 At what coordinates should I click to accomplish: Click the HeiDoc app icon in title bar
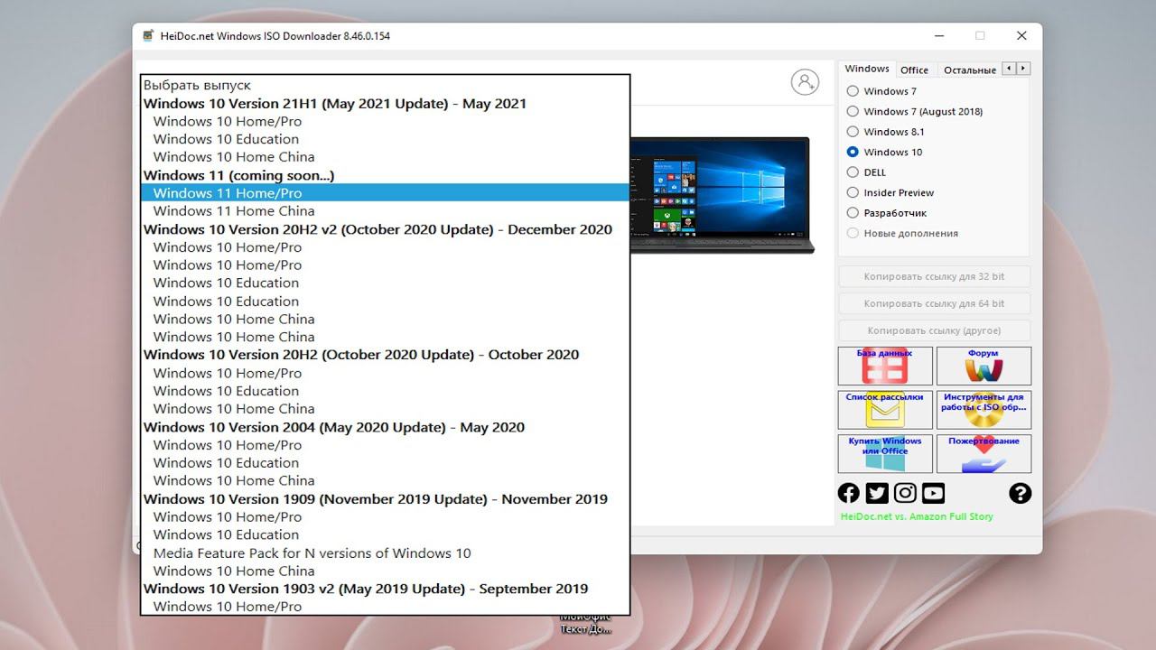148,36
